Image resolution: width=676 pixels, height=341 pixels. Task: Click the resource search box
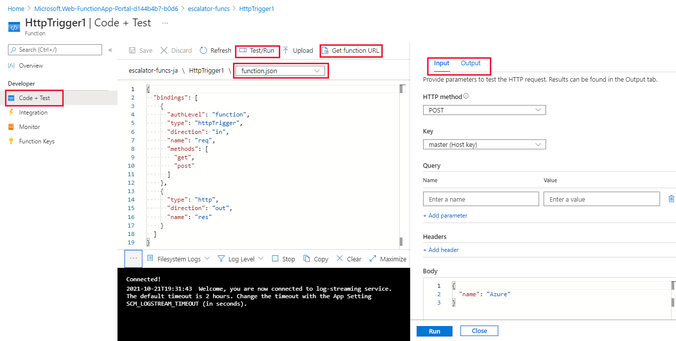coord(55,49)
